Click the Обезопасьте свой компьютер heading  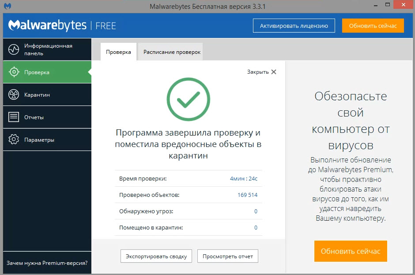coord(351,121)
